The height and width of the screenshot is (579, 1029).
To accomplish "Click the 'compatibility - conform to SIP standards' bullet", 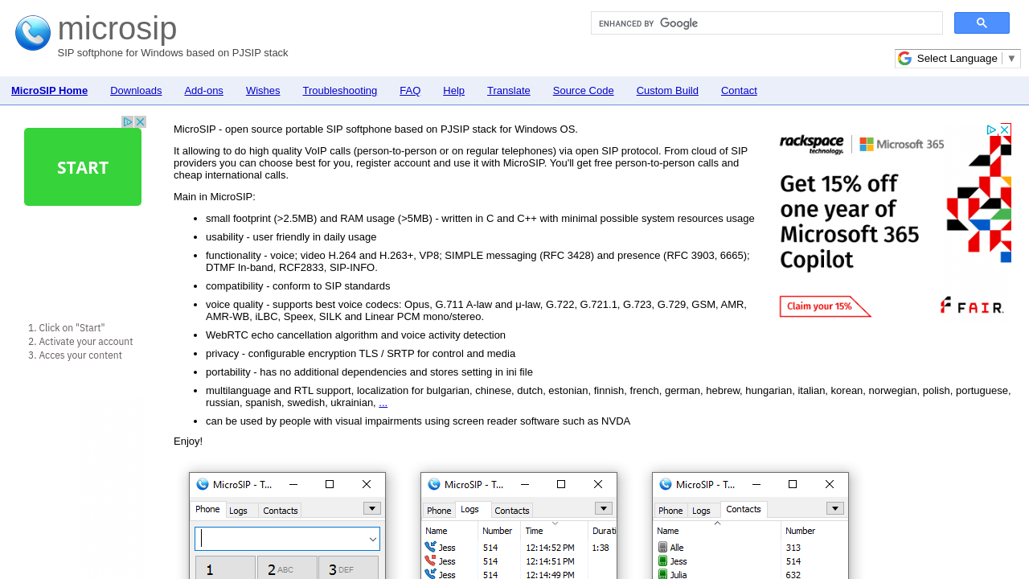I will pos(298,286).
